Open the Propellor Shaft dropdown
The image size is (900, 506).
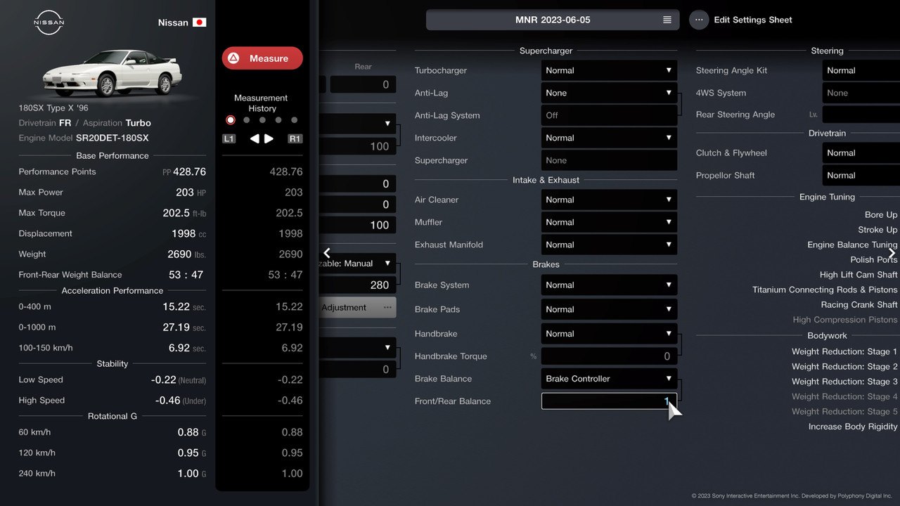point(861,175)
